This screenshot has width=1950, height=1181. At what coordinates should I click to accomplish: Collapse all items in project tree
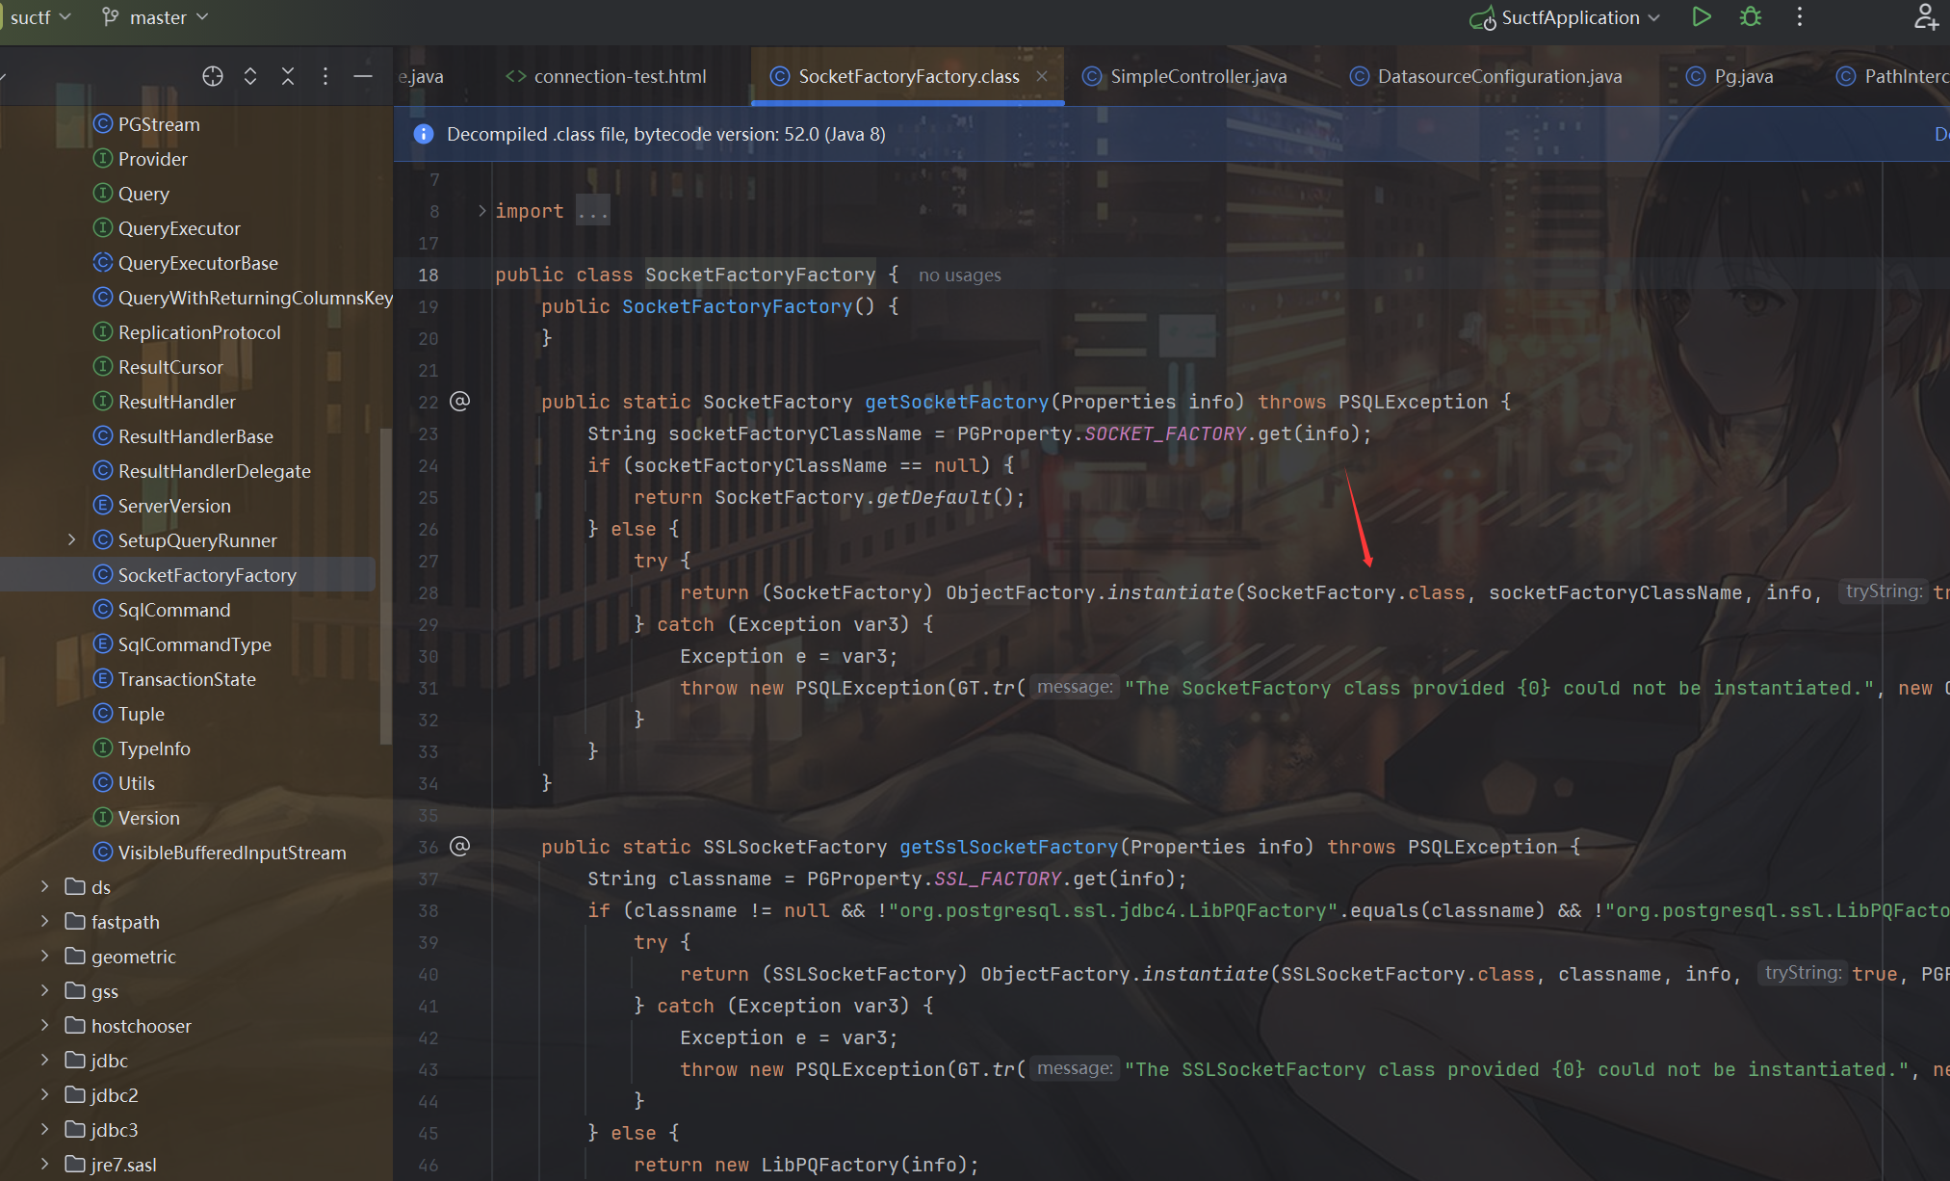[288, 76]
